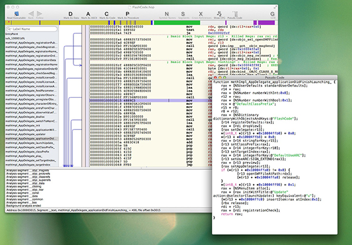
Task: Select methImpl_AppDelegate_unregisterObs... label
Action: click(32, 100)
